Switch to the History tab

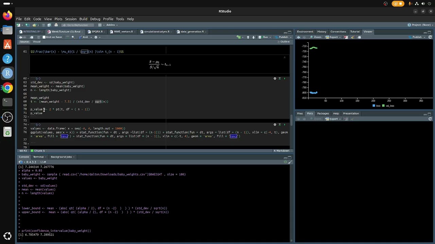coord(321,32)
